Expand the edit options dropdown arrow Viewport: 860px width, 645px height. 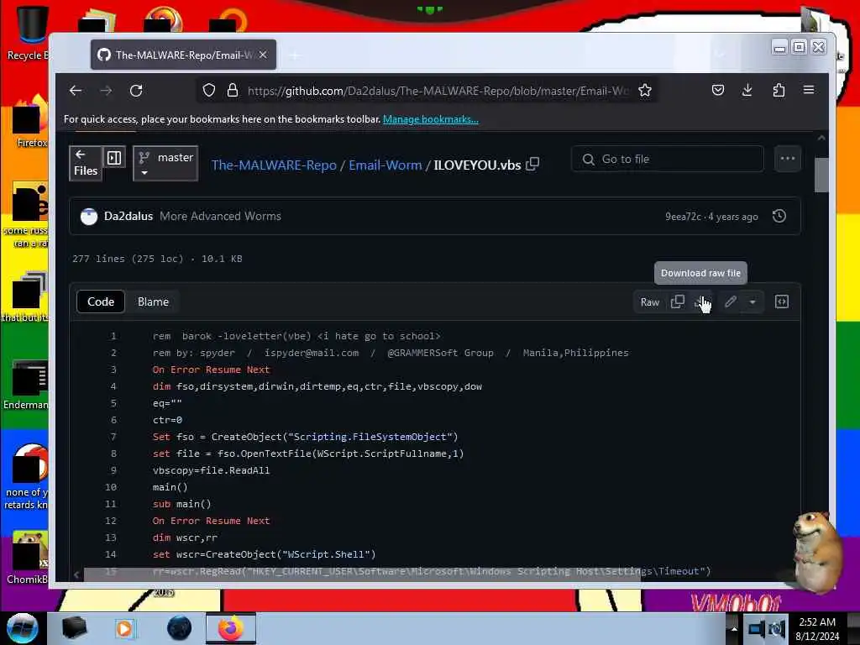click(x=752, y=302)
